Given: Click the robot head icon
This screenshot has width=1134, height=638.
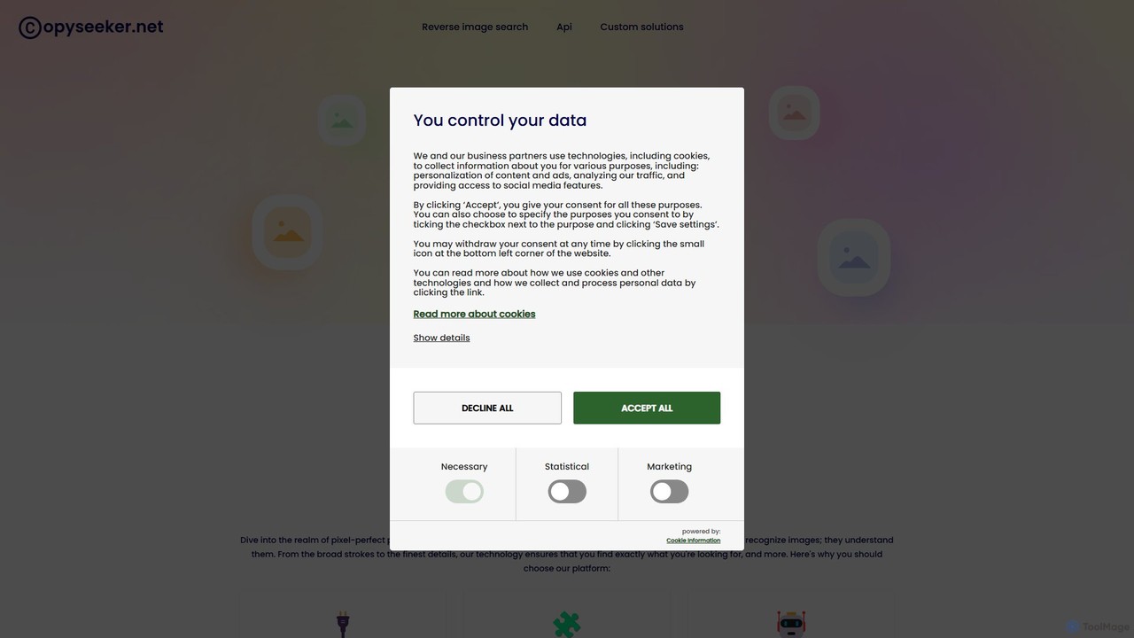Looking at the screenshot, I should click(x=791, y=624).
